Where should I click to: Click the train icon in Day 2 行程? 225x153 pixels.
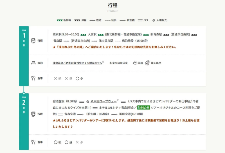click(33, 114)
